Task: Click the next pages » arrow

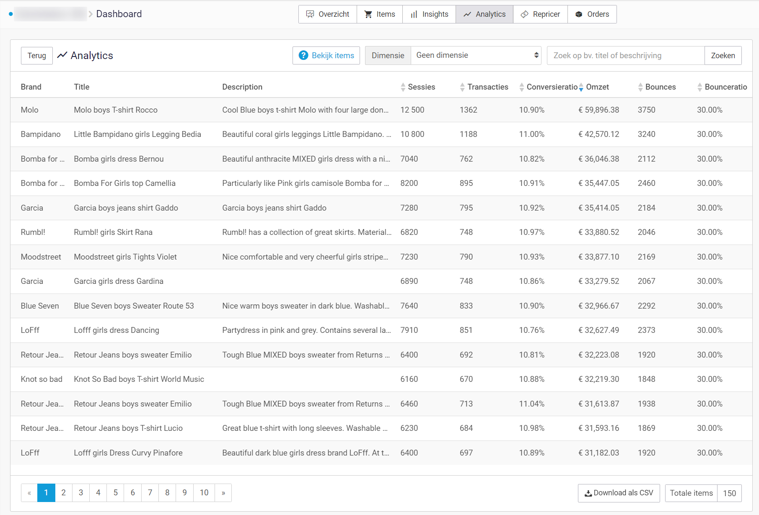Action: tap(223, 493)
